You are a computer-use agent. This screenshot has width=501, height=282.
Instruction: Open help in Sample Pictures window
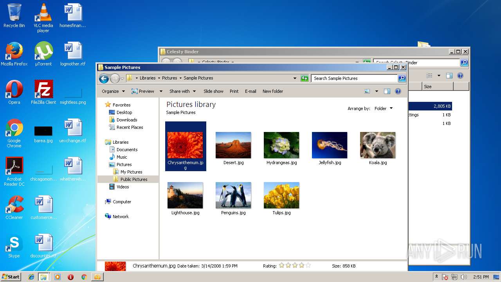tap(398, 91)
